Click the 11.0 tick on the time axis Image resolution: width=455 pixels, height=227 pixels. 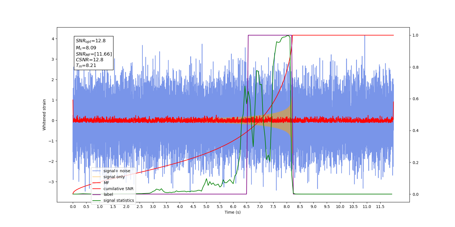[x=367, y=207]
